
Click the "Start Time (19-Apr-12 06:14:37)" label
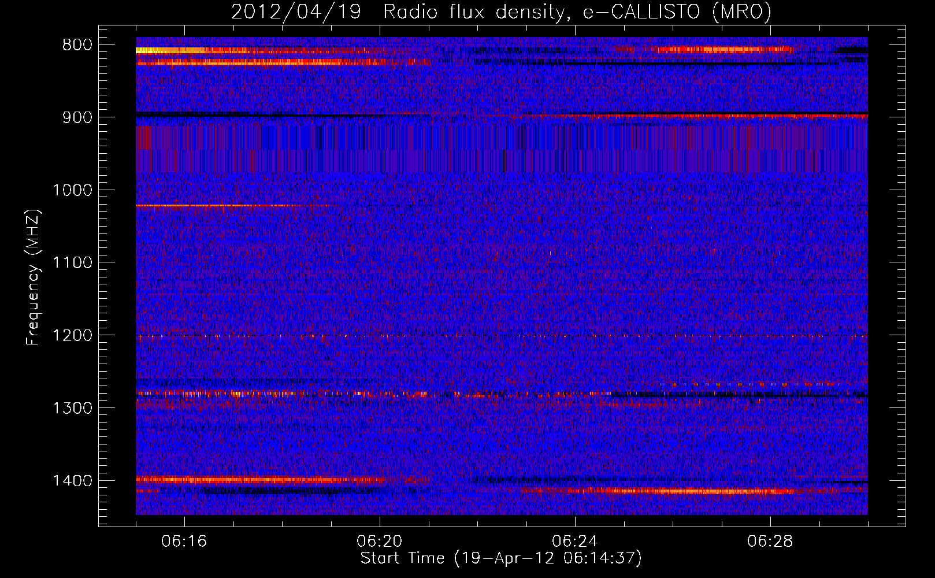point(501,558)
